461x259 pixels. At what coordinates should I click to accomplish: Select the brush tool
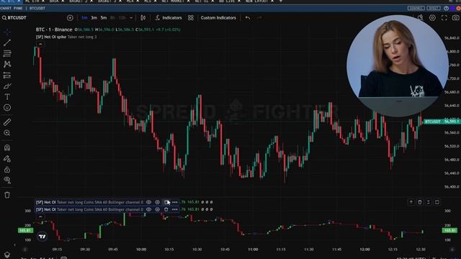pyautogui.click(x=7, y=86)
